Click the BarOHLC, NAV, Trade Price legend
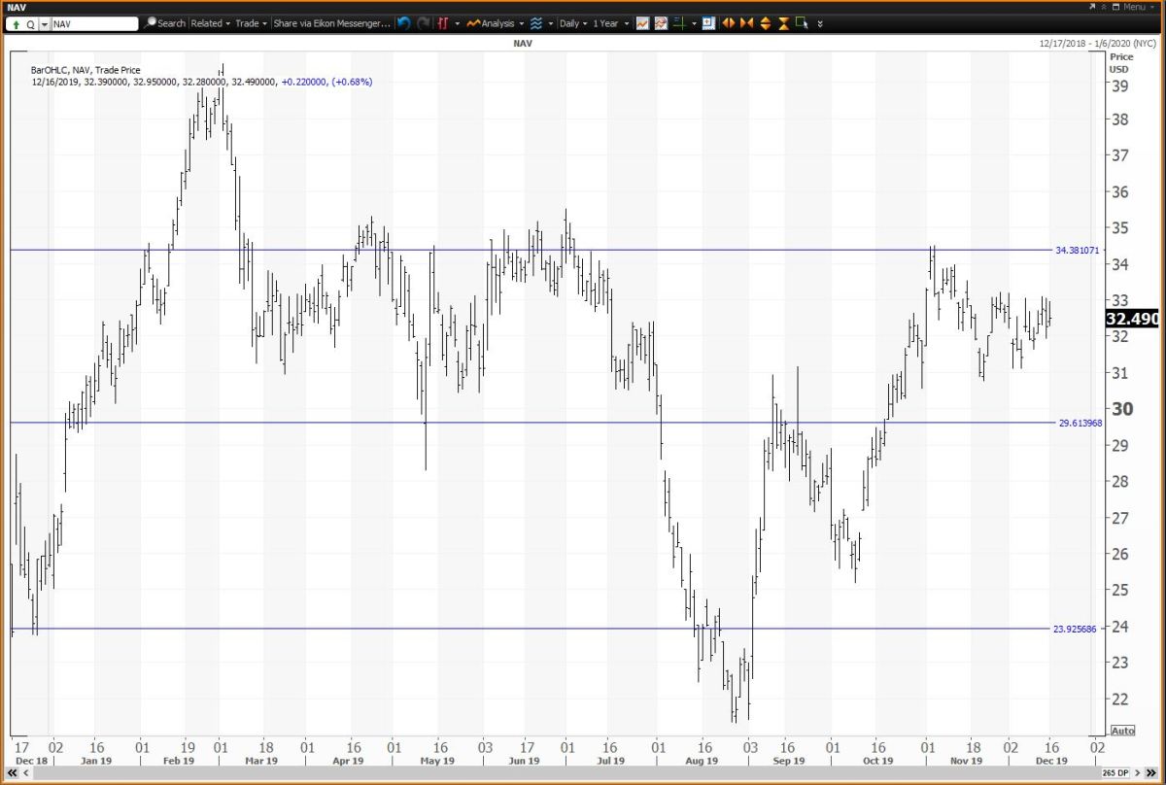The width and height of the screenshot is (1166, 785). (x=85, y=70)
